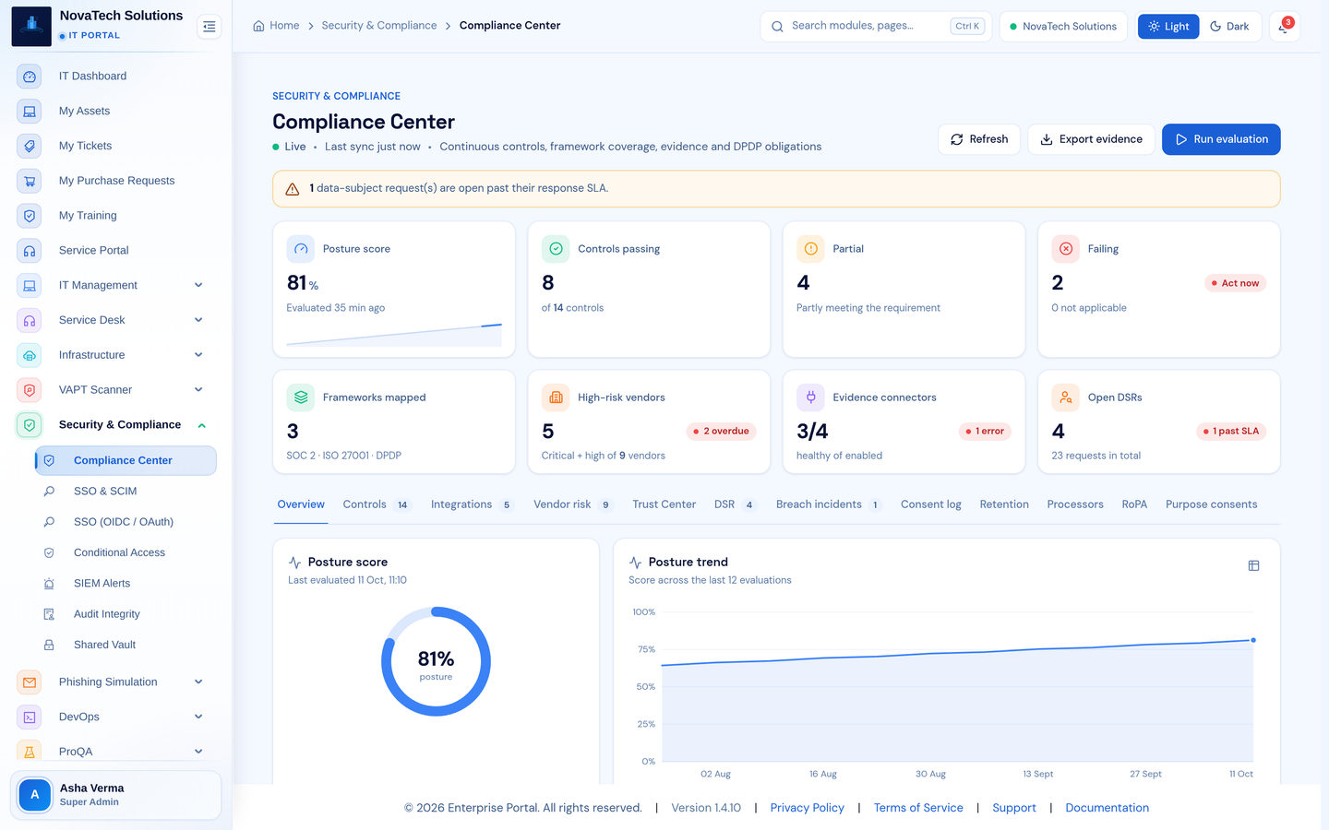Click the Open DSRs user icon

coord(1066,397)
